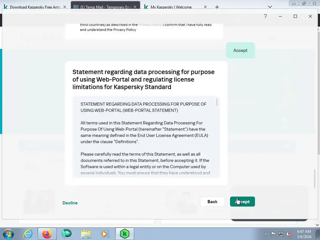
Task: Click the 'STATEMENT REGARDING DATA PROCESSING' paragraph
Action: click(143, 107)
